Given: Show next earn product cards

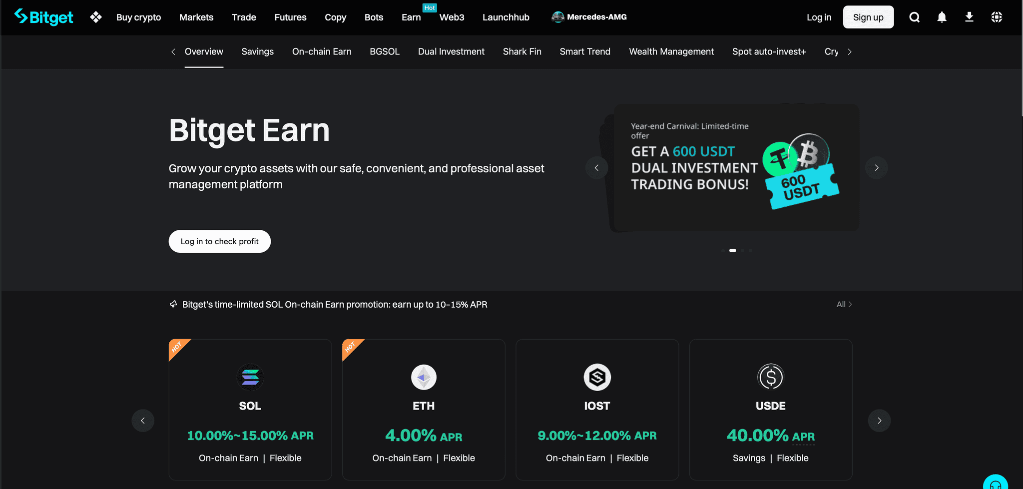Looking at the screenshot, I should 879,421.
